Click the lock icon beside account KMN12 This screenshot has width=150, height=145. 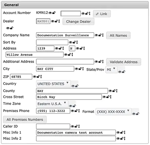pos(54,13)
